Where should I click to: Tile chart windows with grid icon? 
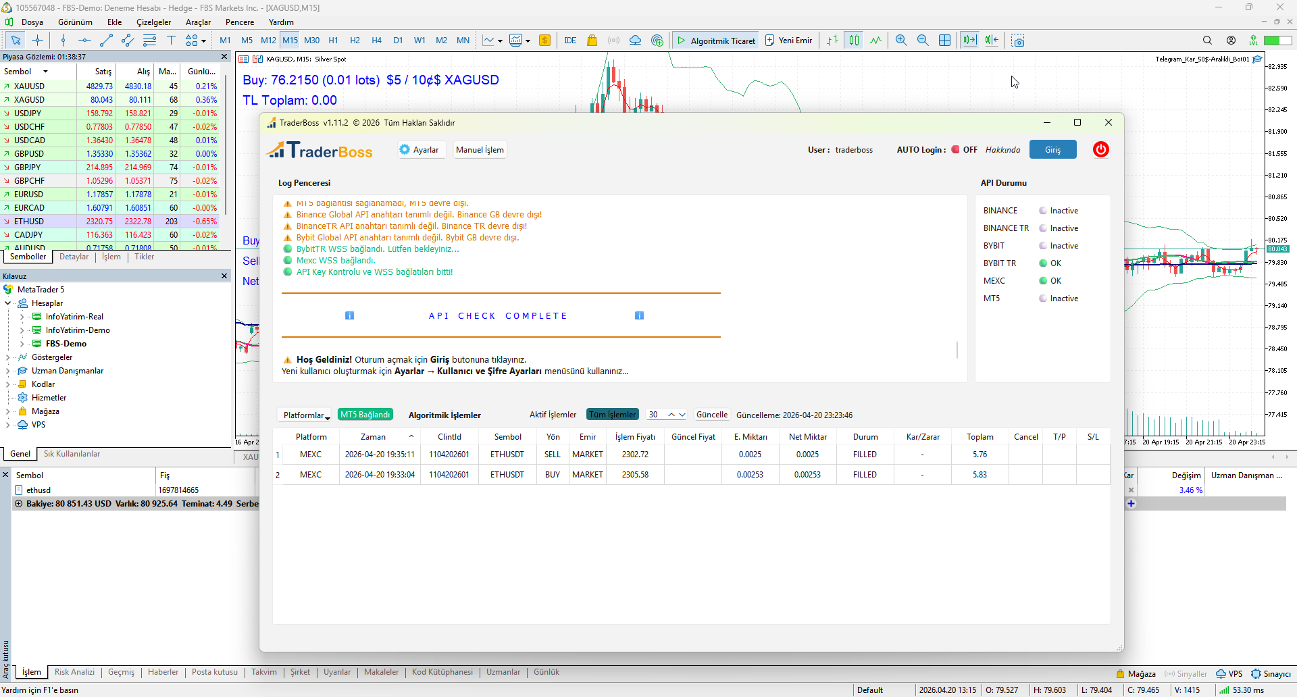click(x=945, y=41)
